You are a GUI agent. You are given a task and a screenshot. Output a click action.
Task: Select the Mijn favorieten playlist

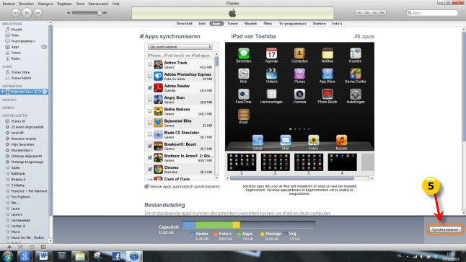[x=22, y=144]
